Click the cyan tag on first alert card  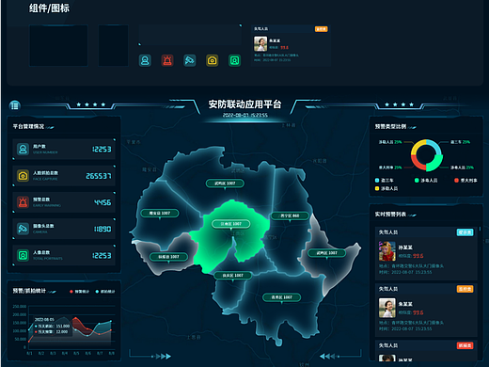[x=465, y=232]
